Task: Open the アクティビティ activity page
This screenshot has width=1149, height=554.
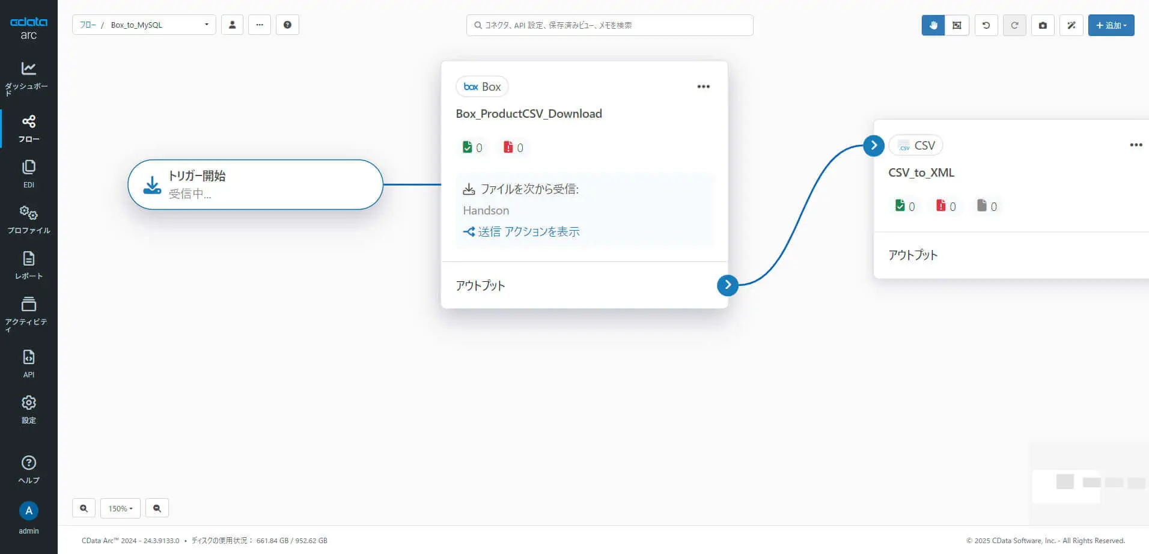Action: pyautogui.click(x=28, y=314)
